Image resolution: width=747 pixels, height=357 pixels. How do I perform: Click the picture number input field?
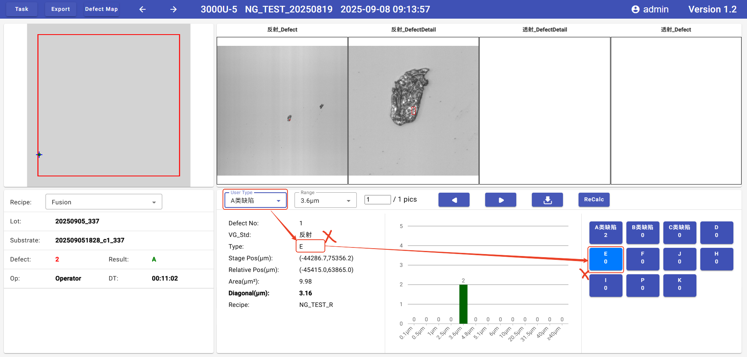[x=377, y=200]
